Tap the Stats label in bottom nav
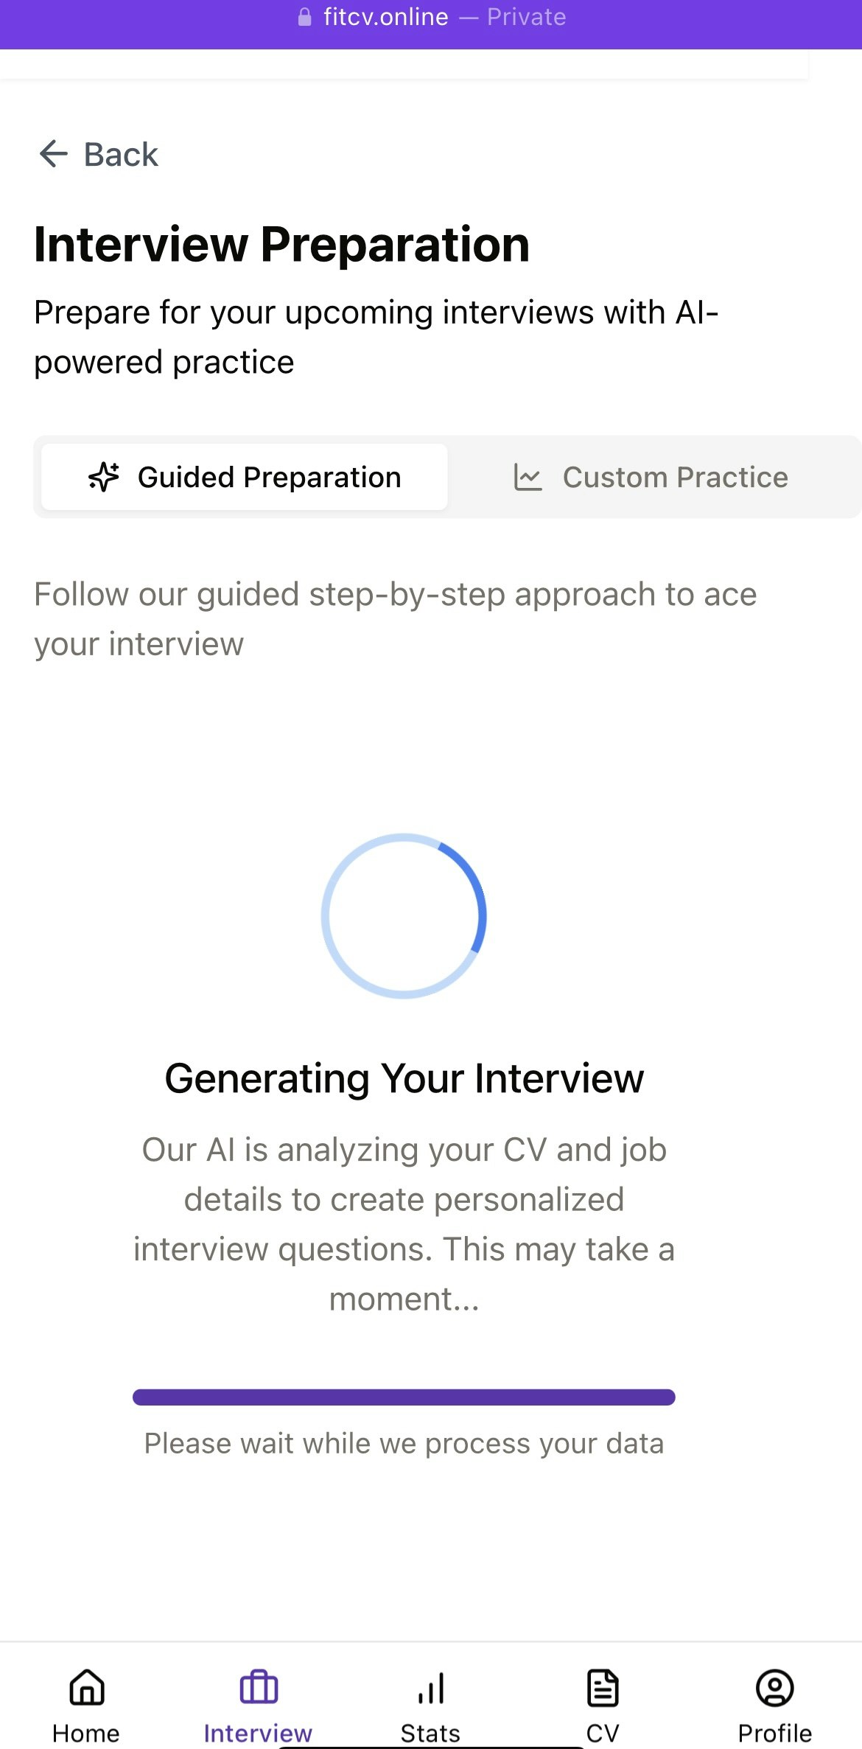The height and width of the screenshot is (1749, 862). click(430, 1733)
